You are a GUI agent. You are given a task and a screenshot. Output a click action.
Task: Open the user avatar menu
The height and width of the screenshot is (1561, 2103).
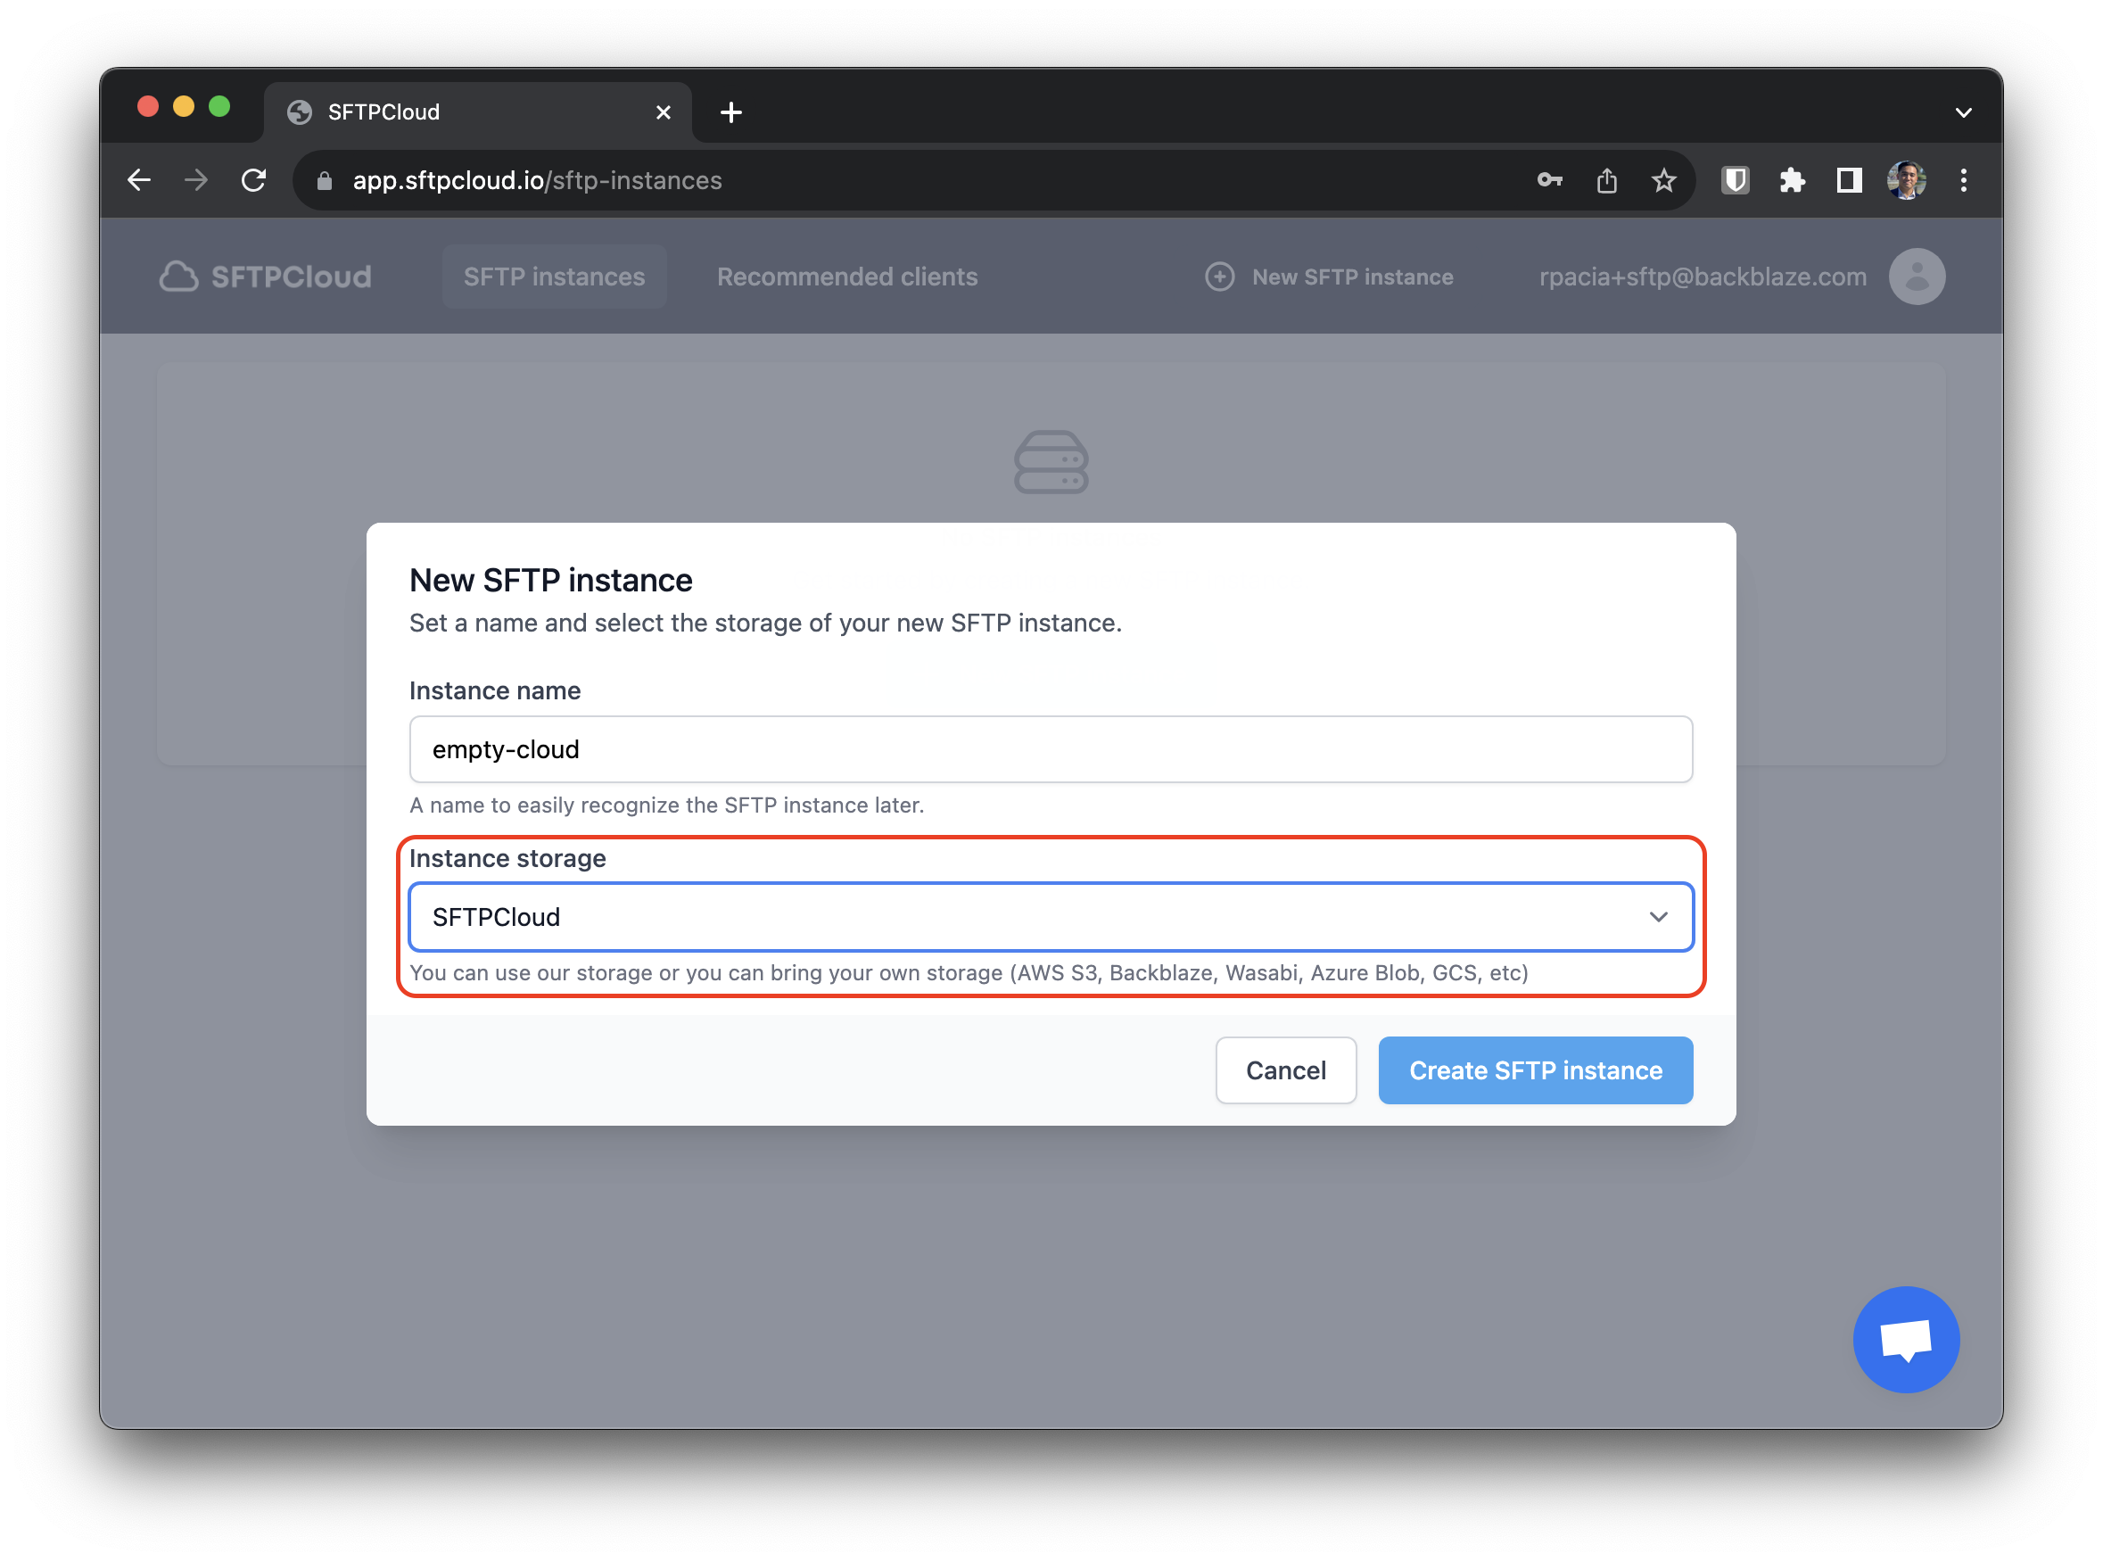coord(1916,277)
